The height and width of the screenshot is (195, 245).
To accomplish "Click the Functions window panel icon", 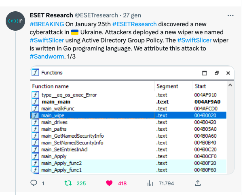I will [35, 73].
